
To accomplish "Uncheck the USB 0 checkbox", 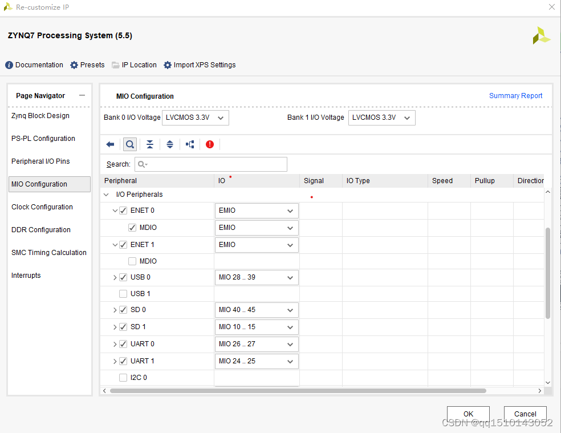I will (x=123, y=277).
